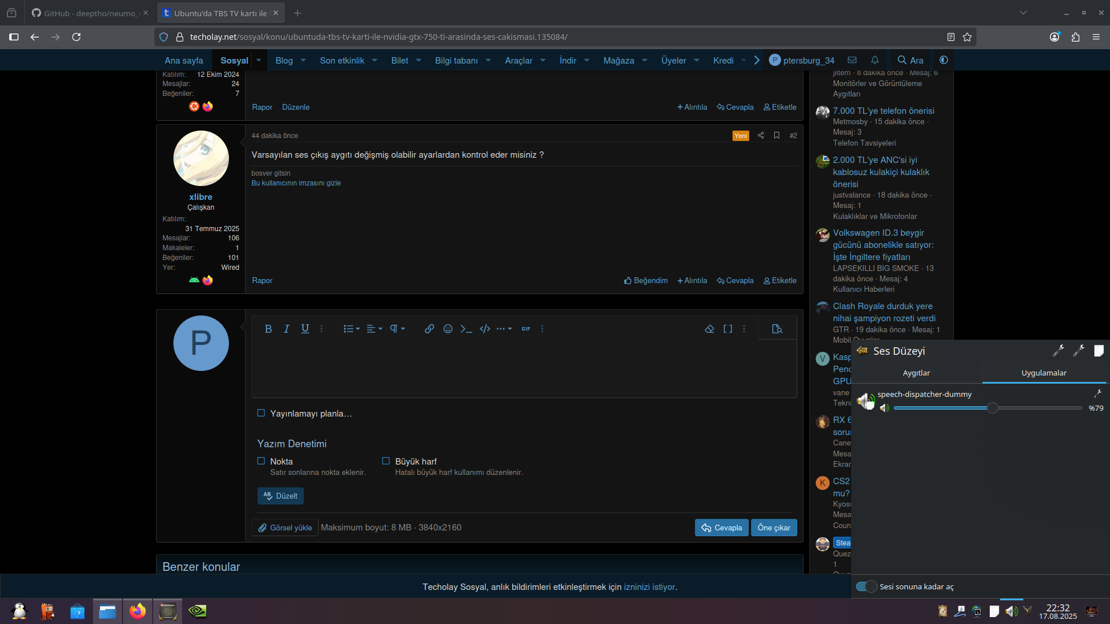Click the volume speaker tray icon

click(1011, 611)
